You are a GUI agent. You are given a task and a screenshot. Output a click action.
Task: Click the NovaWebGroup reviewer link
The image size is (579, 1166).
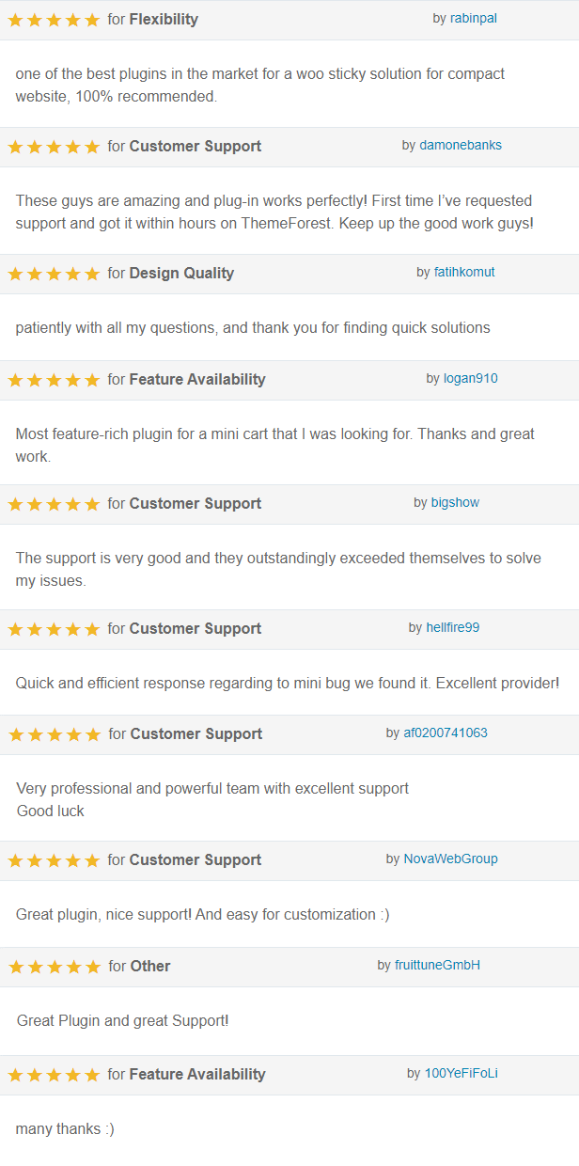[449, 859]
